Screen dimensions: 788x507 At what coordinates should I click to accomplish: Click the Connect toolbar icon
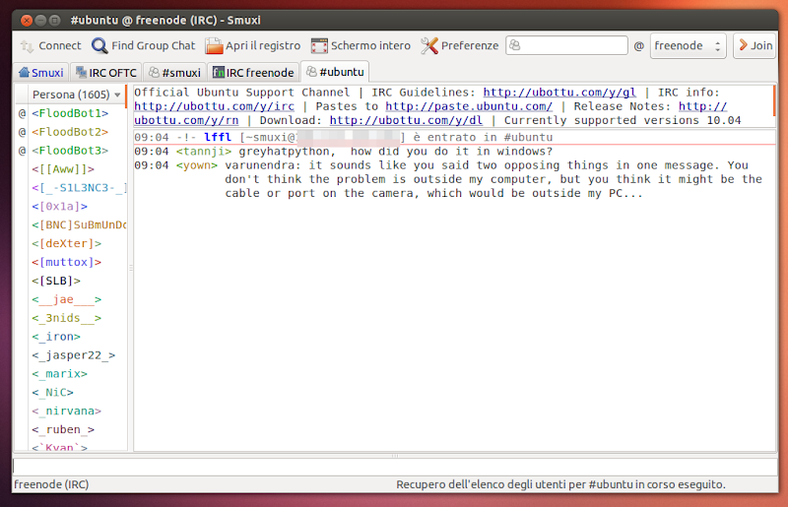[27, 45]
